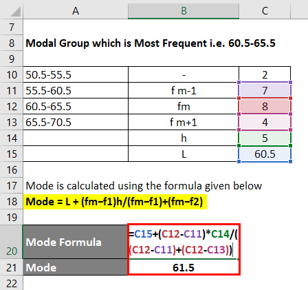308x290 pixels.
Task: Select row 13 header
Action: [x=12, y=122]
